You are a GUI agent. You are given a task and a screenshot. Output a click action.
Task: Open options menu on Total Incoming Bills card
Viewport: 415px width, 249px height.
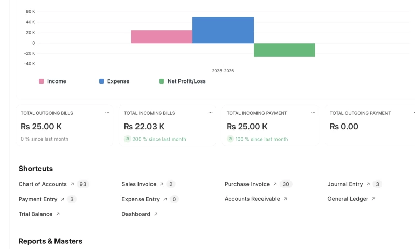coord(210,113)
